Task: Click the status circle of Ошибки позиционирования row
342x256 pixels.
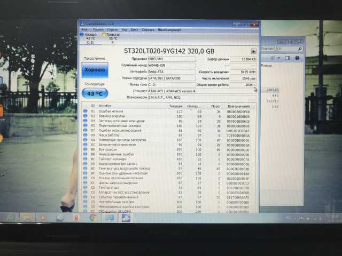Action: (x=85, y=130)
